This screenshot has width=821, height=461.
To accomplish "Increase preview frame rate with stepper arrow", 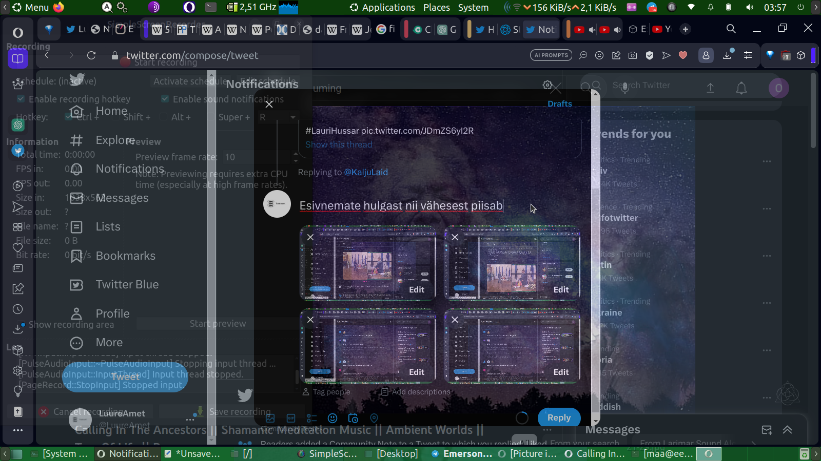I will 295,154.
